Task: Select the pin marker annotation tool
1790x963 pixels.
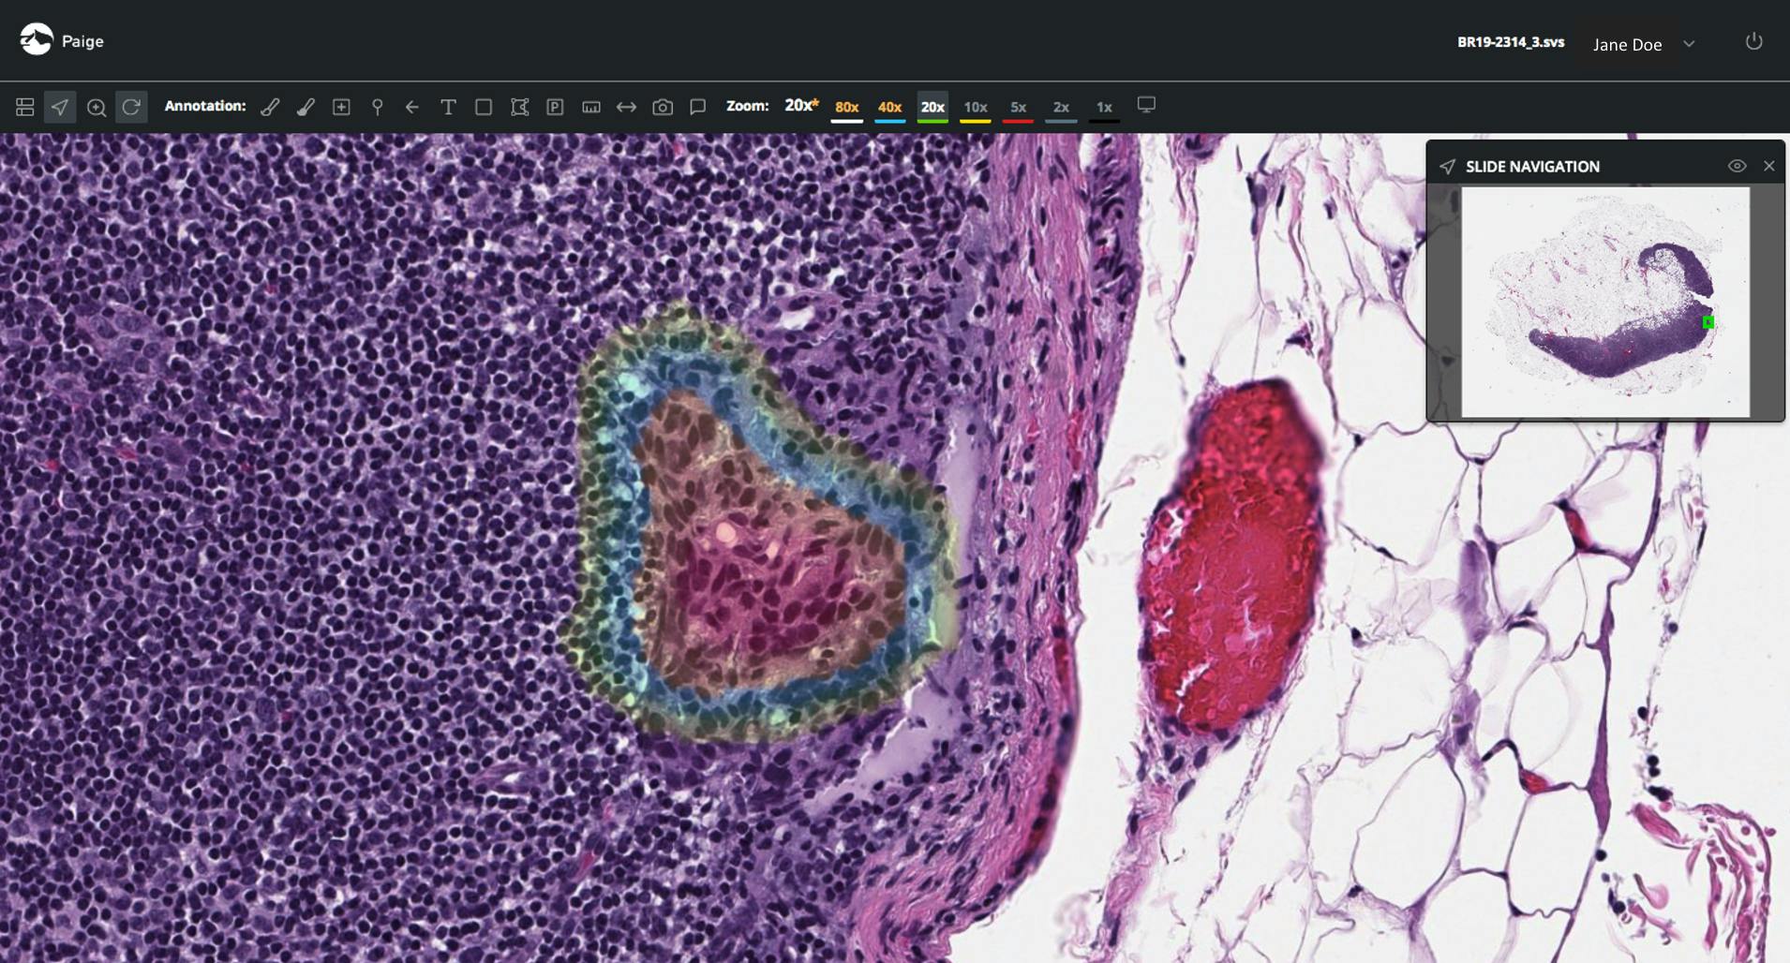Action: coord(377,107)
